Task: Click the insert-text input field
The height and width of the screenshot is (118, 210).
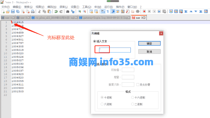Action: [x=115, y=50]
